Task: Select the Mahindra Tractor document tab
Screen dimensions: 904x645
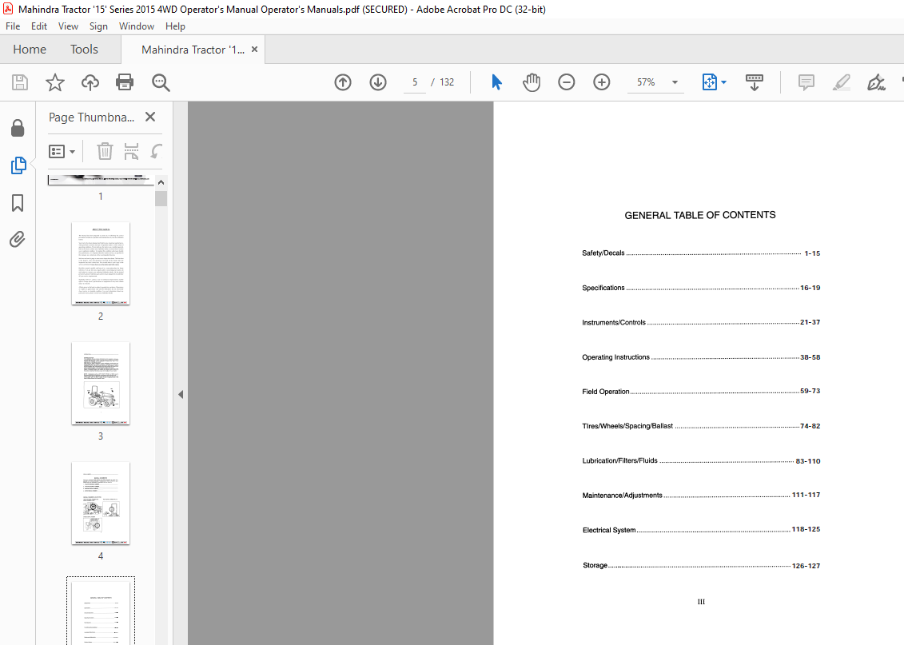Action: pos(193,50)
